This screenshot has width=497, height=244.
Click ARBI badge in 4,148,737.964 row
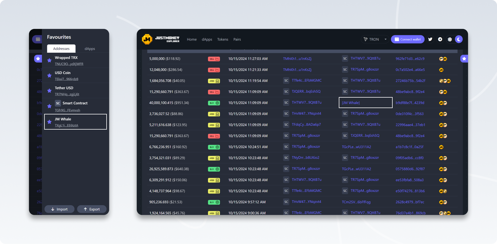[x=214, y=191]
